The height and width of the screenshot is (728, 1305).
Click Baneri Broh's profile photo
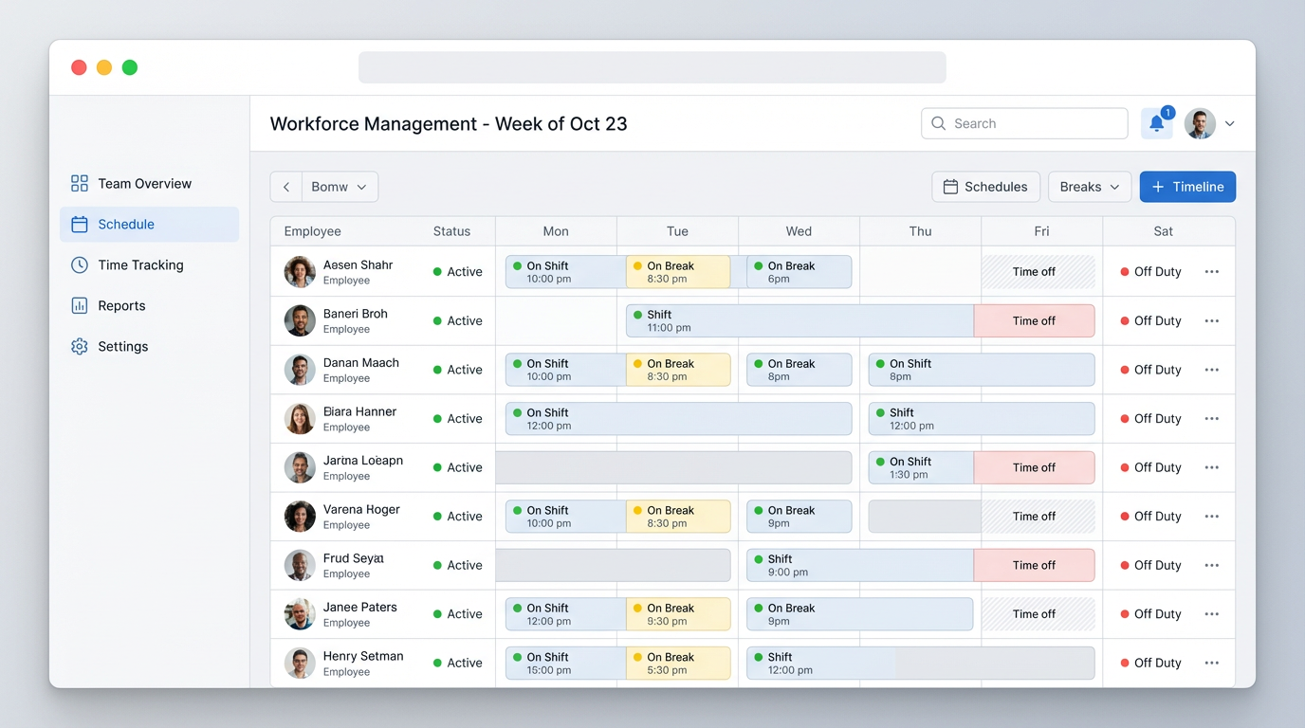(300, 321)
